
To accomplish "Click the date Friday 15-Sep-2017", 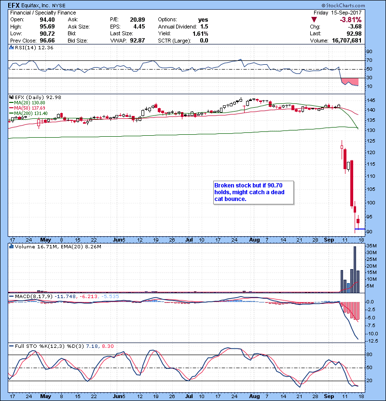I will click(x=337, y=13).
